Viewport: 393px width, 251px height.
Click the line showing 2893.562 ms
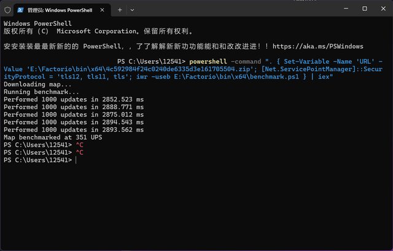(74, 129)
